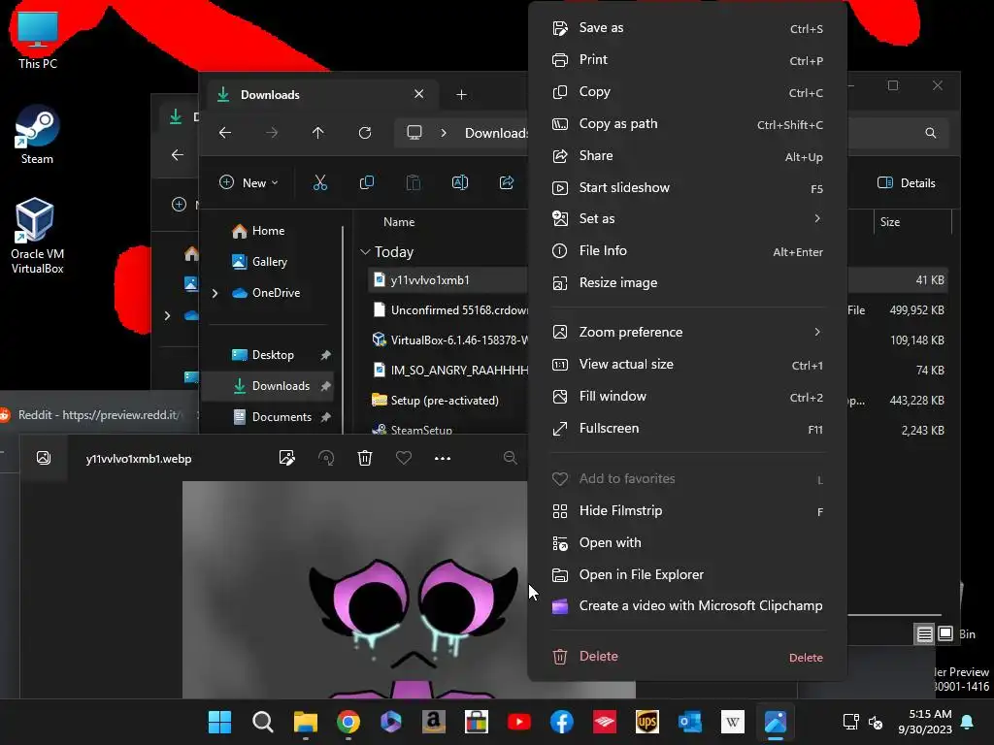This screenshot has width=994, height=745.
Task: Select Resize image in context menu
Action: coord(688,283)
